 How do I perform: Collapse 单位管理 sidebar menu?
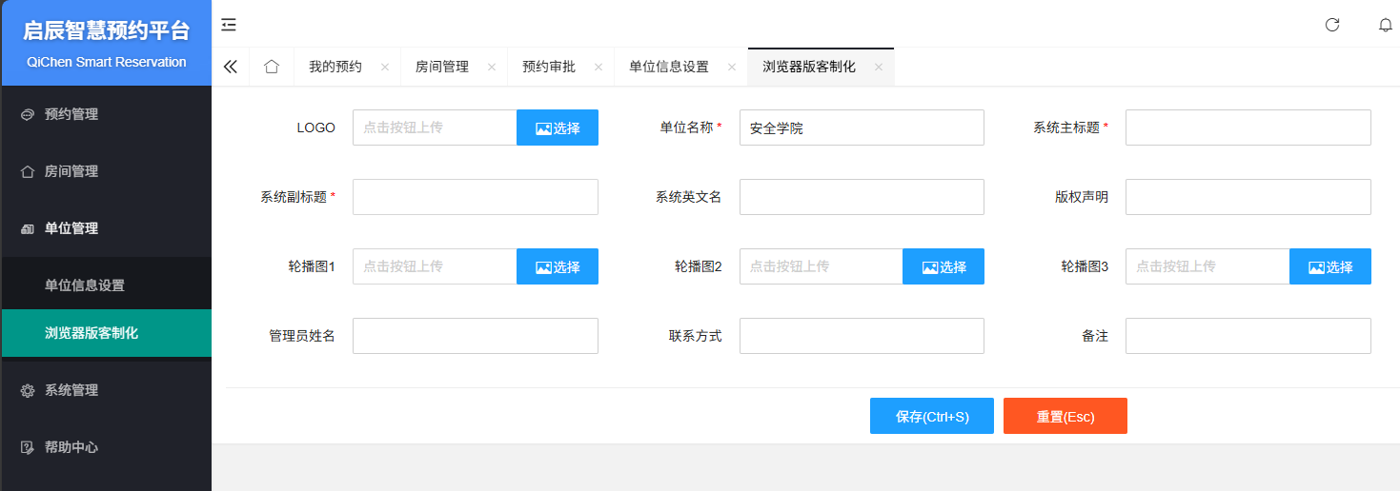pos(71,228)
